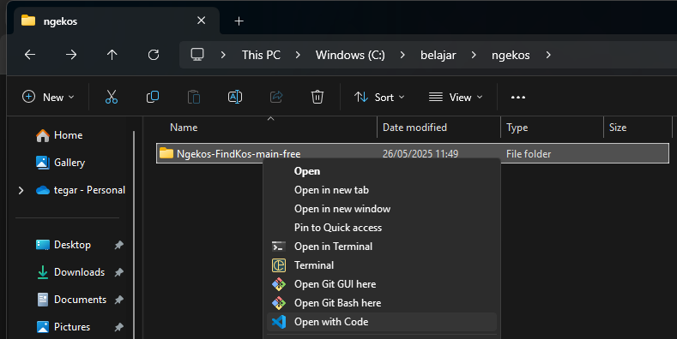Refresh the current folder view

point(154,55)
